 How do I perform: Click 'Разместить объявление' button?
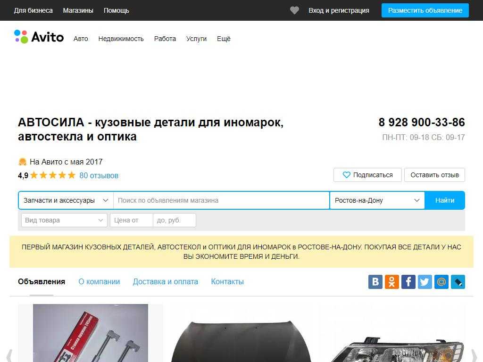pyautogui.click(x=425, y=10)
